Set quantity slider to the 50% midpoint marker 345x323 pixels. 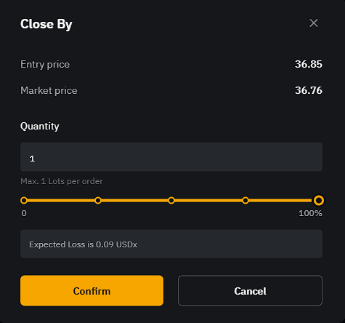point(171,201)
